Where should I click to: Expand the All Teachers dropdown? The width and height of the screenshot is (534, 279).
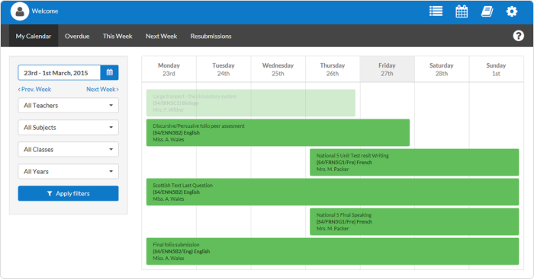(x=68, y=105)
